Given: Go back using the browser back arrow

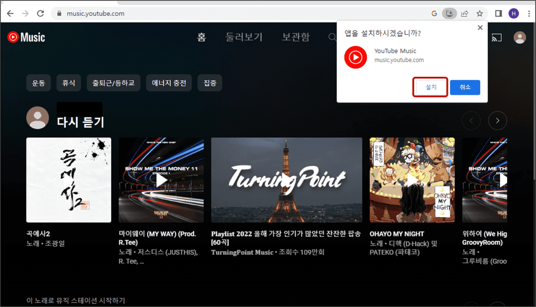Looking at the screenshot, I should pyautogui.click(x=10, y=14).
